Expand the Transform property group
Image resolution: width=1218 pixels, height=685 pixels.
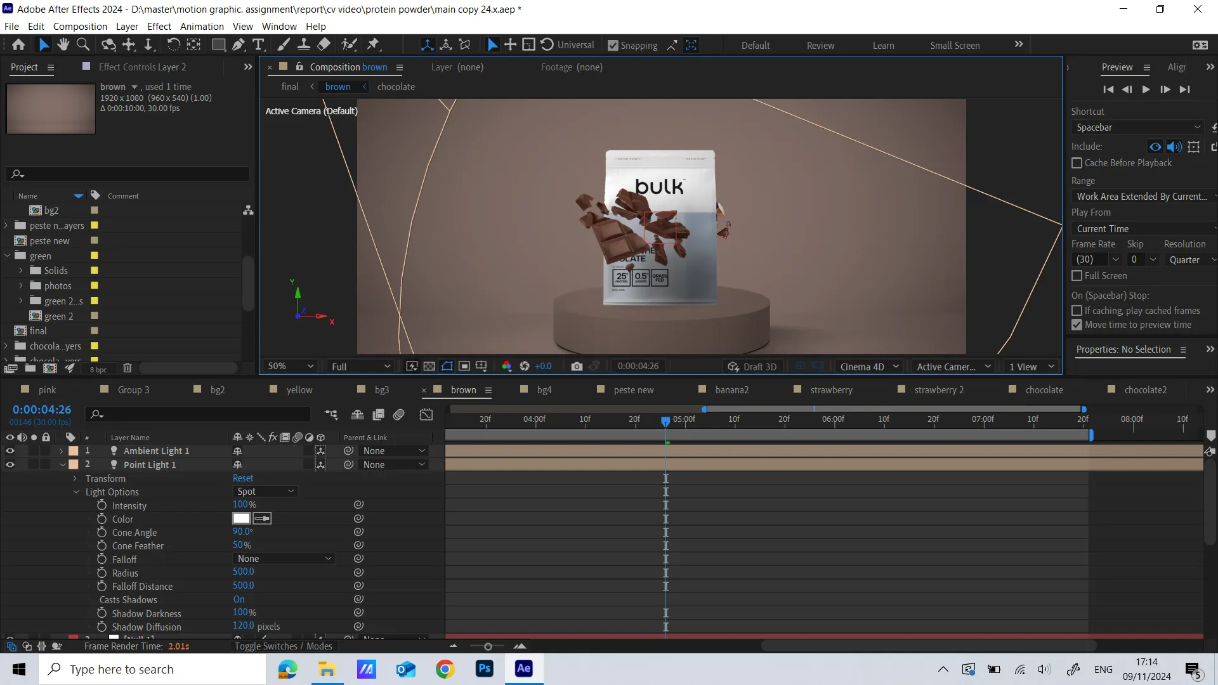[x=75, y=479]
